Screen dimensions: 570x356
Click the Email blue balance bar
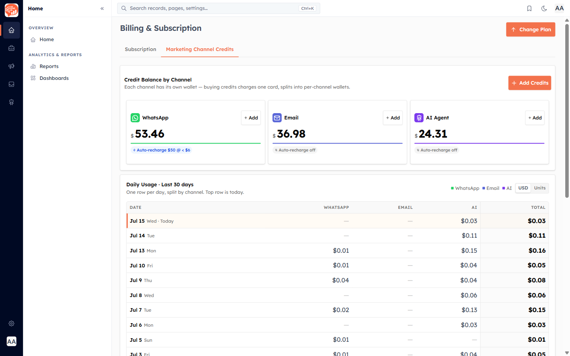(x=338, y=143)
